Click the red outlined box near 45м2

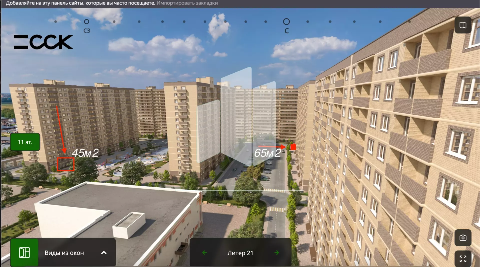pyautogui.click(x=65, y=164)
